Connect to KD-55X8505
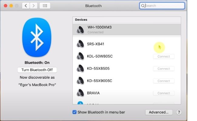 click(164, 69)
